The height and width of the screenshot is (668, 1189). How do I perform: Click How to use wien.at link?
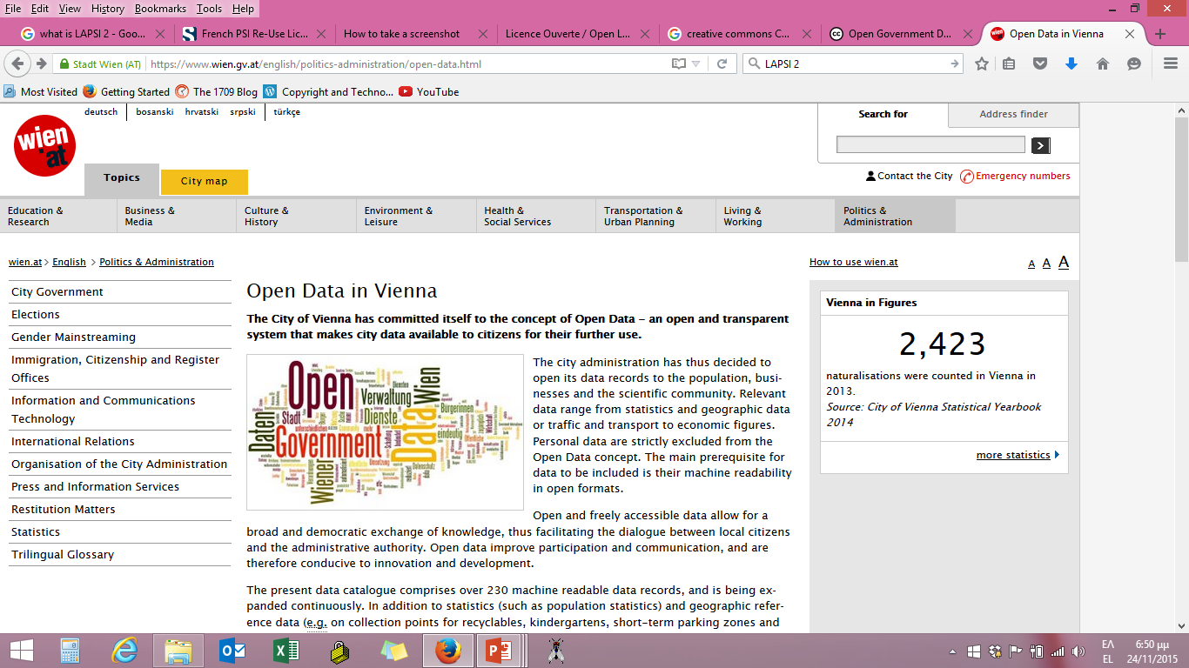click(x=853, y=262)
